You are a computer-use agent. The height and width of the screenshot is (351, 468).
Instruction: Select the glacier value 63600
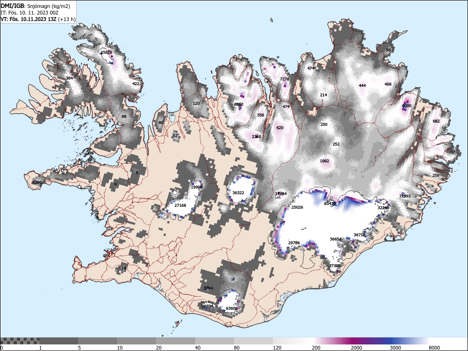click(x=232, y=308)
